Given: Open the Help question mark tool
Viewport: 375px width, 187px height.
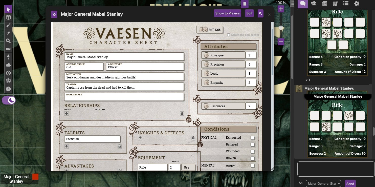Looking at the screenshot, I should coord(8,89).
